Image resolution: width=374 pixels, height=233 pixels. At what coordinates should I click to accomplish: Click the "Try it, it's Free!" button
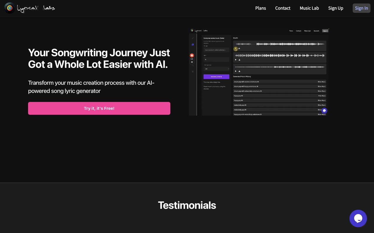point(99,108)
